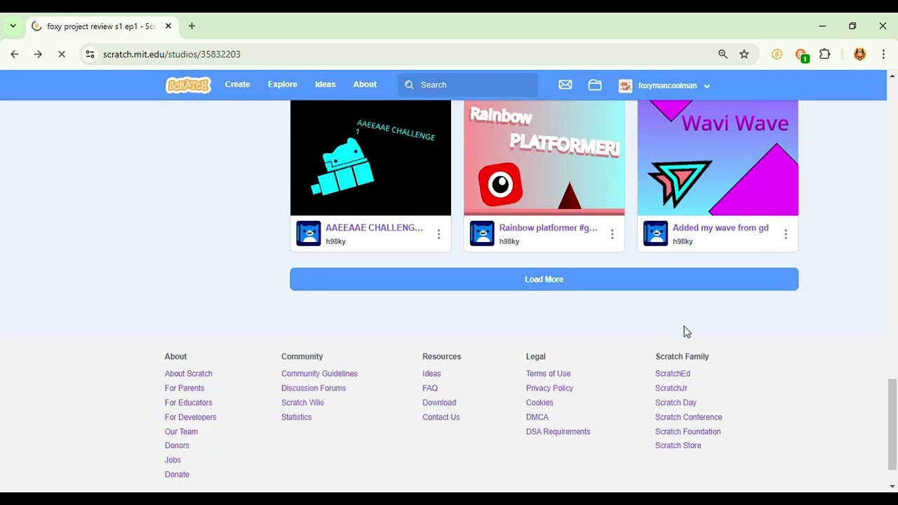Open options menu for Rainbow platformer project

[612, 234]
